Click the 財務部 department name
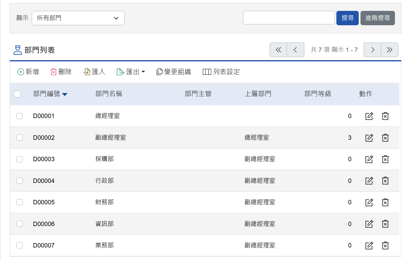Image resolution: width=412 pixels, height=261 pixels. (104, 202)
